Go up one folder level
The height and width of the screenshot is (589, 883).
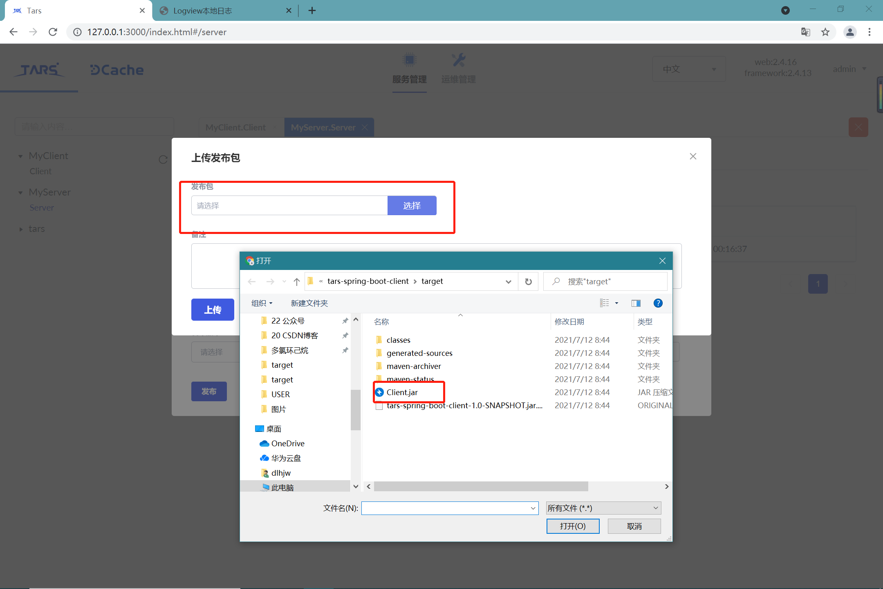297,281
